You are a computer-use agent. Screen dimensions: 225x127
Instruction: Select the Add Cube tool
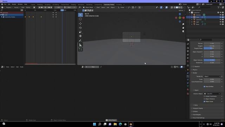(81, 49)
